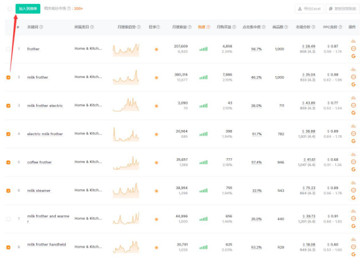Uncheck the milk frother electric checkbox
Image resolution: width=363 pixels, height=260 pixels.
[8, 106]
